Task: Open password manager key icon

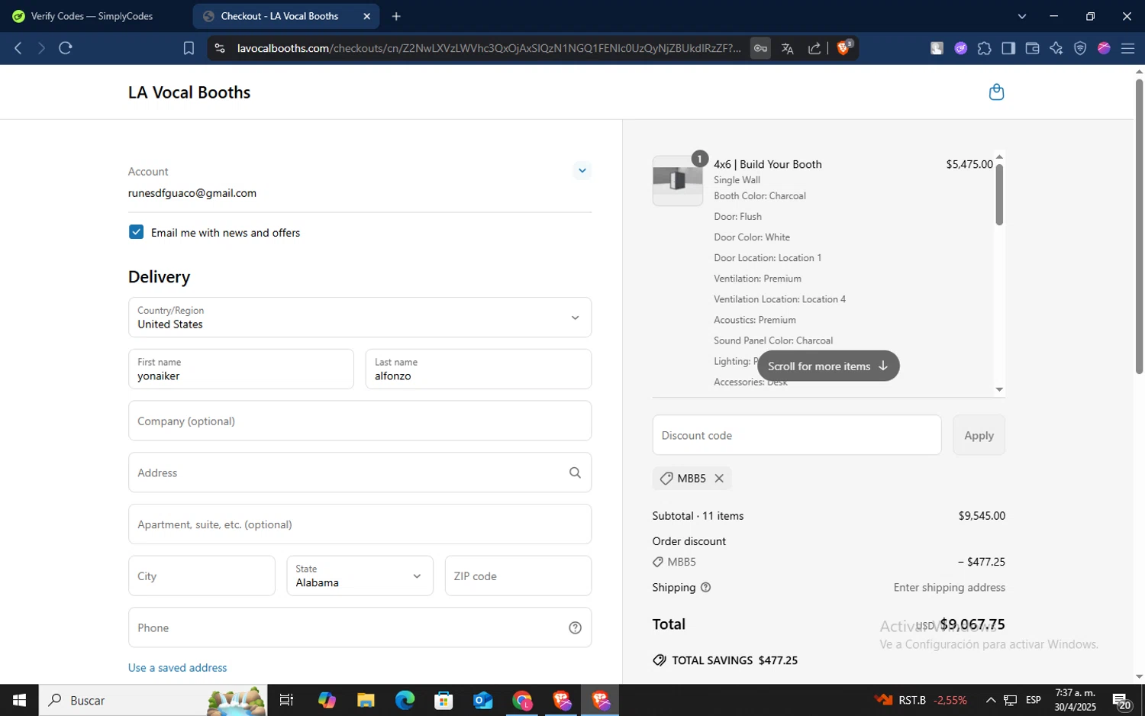Action: (x=760, y=48)
